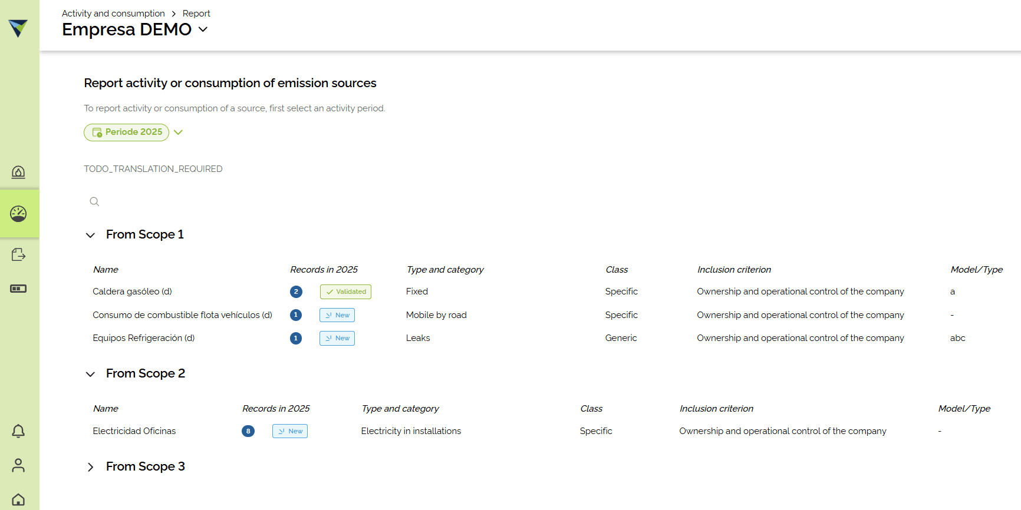Click the Electricity in installations cell
Image resolution: width=1021 pixels, height=510 pixels.
tap(411, 431)
